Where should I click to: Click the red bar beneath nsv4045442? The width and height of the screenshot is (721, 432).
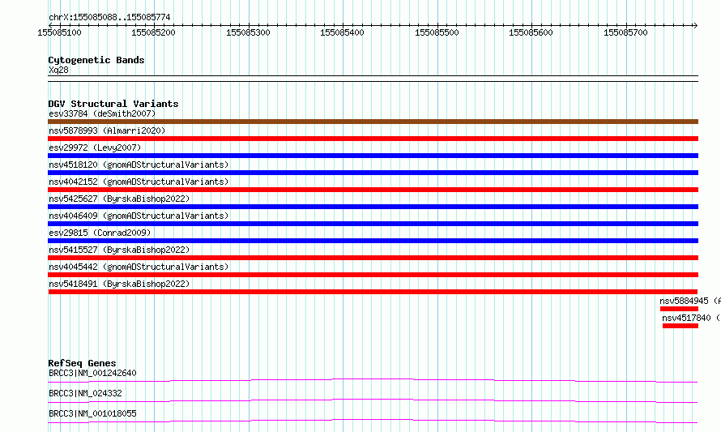pyautogui.click(x=373, y=275)
